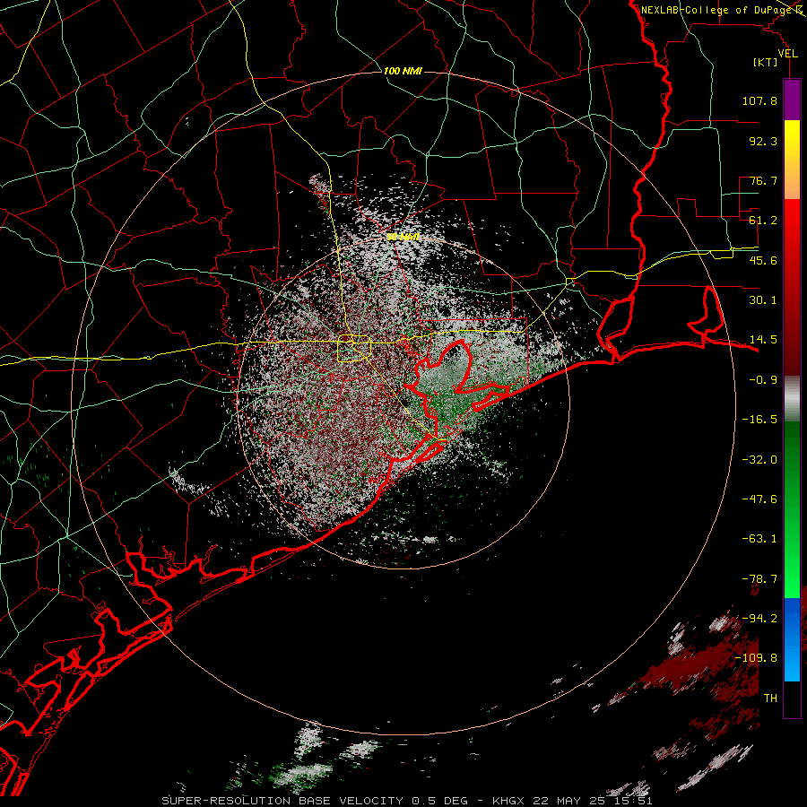Image resolution: width=807 pixels, height=807 pixels.
Task: Click the TH threshold label
Action: (770, 699)
